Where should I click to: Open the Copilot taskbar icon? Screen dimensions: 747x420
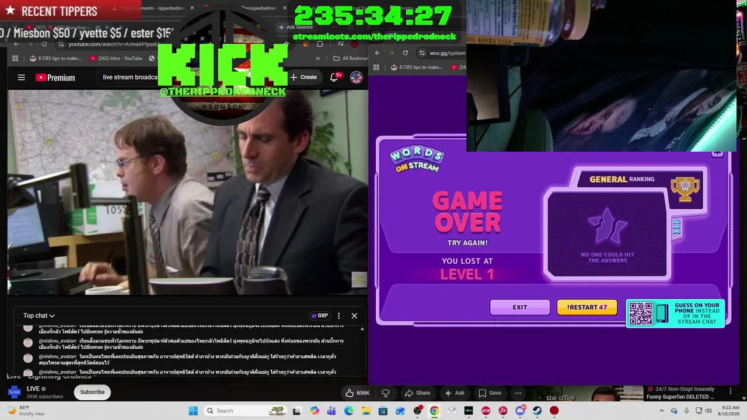(x=315, y=411)
